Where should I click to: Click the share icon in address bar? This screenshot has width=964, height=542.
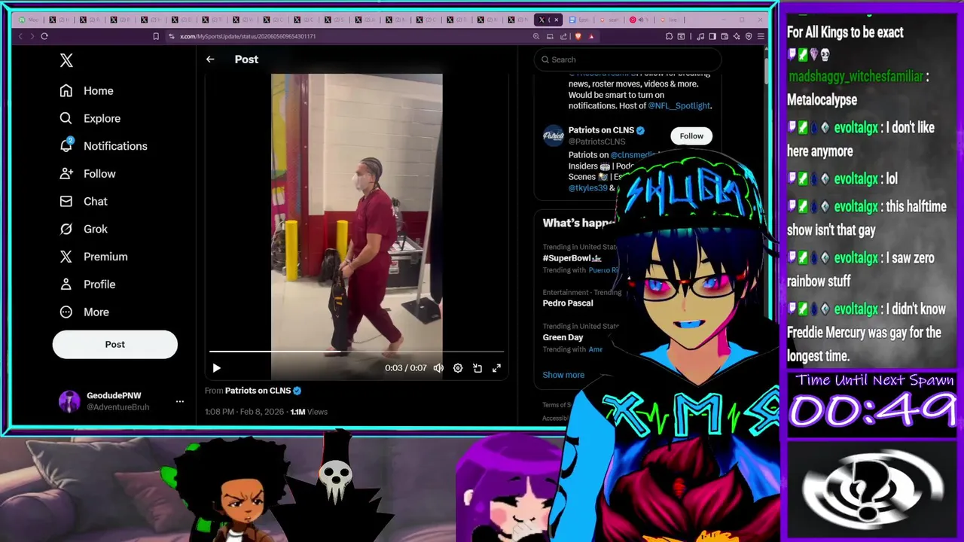click(564, 36)
